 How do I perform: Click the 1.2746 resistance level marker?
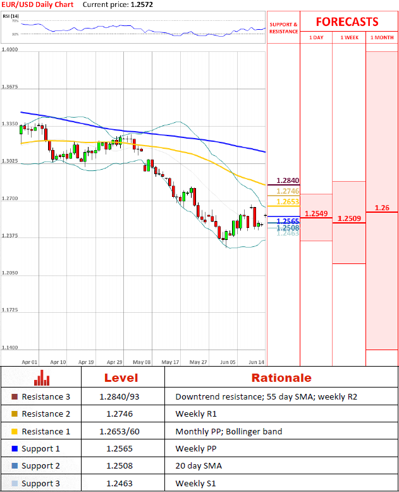pos(288,191)
